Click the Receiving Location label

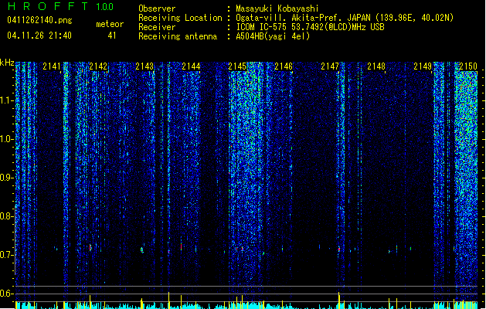coord(180,18)
